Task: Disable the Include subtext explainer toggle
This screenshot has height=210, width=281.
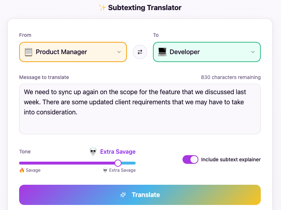Action: pos(190,159)
